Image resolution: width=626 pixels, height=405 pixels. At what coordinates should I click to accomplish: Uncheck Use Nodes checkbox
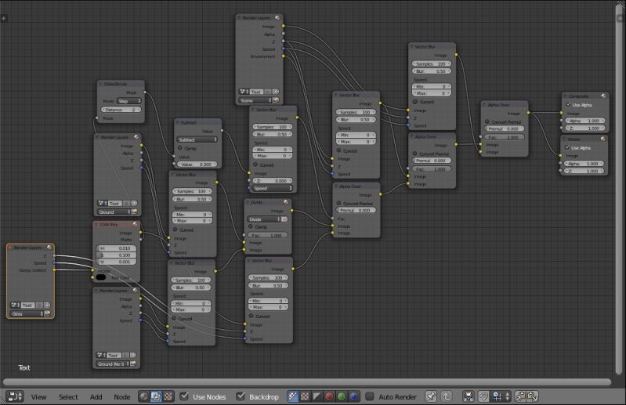183,396
